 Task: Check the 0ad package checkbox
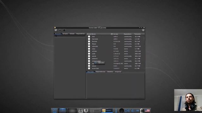click(89, 36)
